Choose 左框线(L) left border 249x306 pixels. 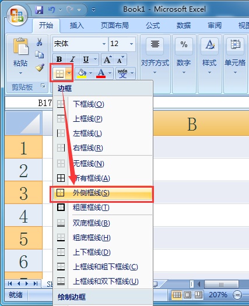coord(103,133)
